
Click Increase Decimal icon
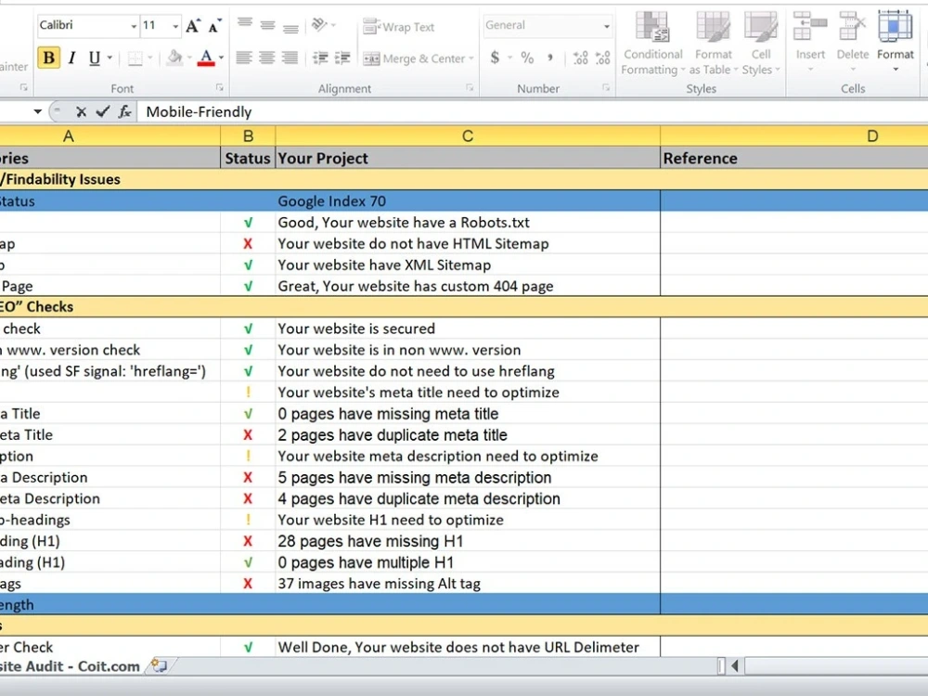point(580,58)
